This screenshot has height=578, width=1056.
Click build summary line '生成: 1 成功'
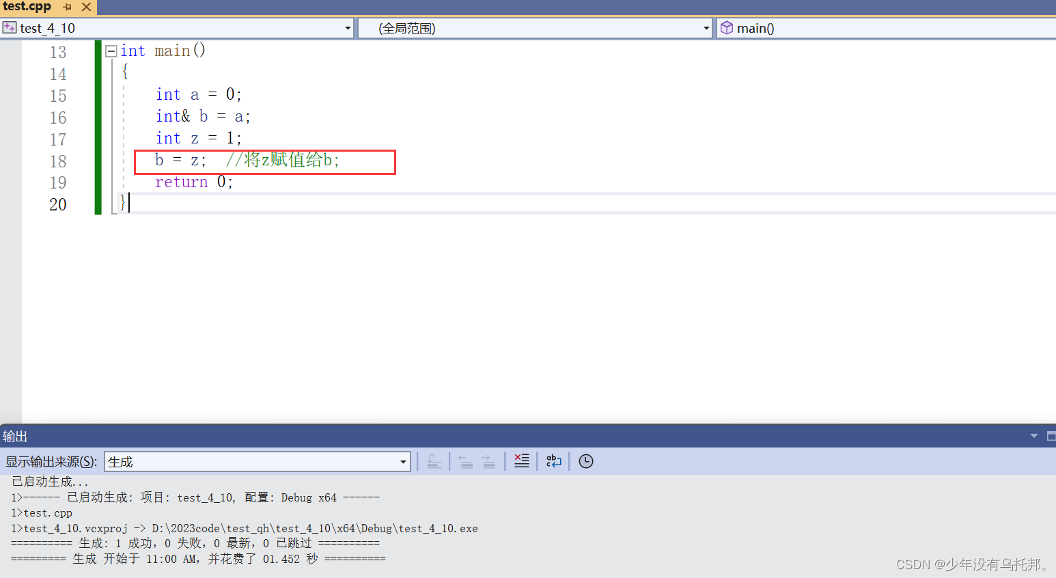coord(195,543)
